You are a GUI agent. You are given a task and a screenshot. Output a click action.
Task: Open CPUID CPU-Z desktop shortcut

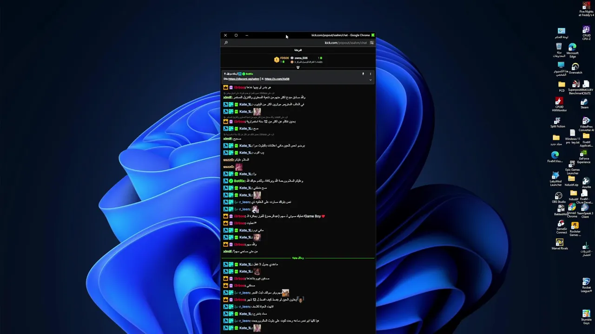(586, 33)
